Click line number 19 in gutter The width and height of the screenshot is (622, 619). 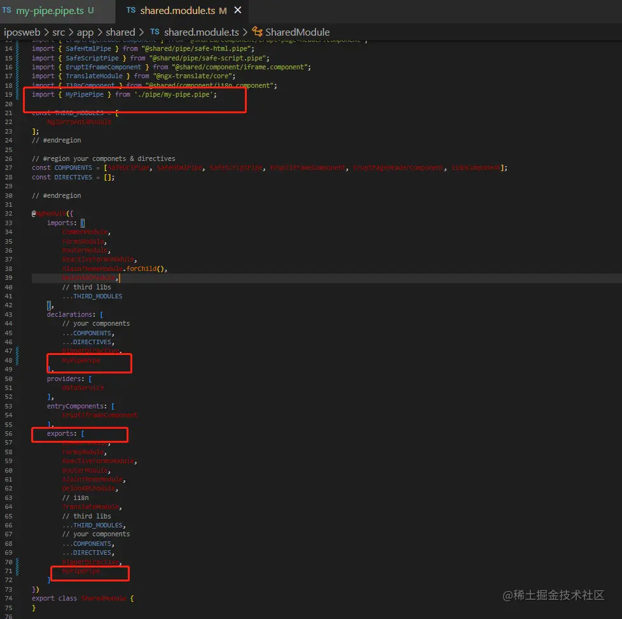pos(8,94)
